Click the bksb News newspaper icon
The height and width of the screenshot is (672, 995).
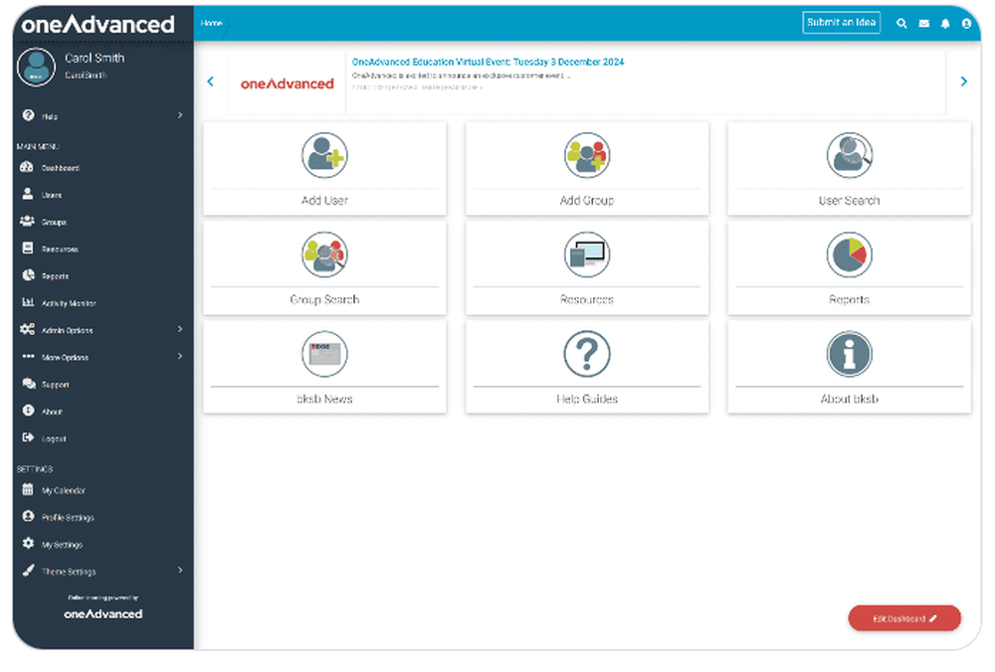point(324,354)
